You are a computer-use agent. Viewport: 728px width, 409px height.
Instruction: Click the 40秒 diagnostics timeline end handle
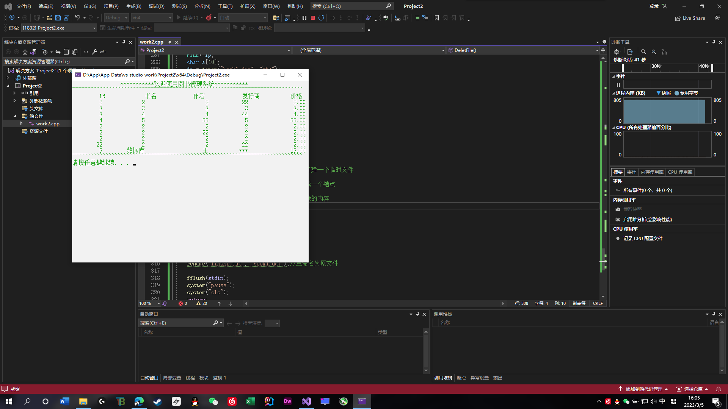(x=712, y=68)
